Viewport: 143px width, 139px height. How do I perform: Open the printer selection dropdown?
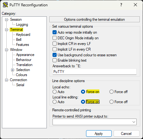point(134,122)
